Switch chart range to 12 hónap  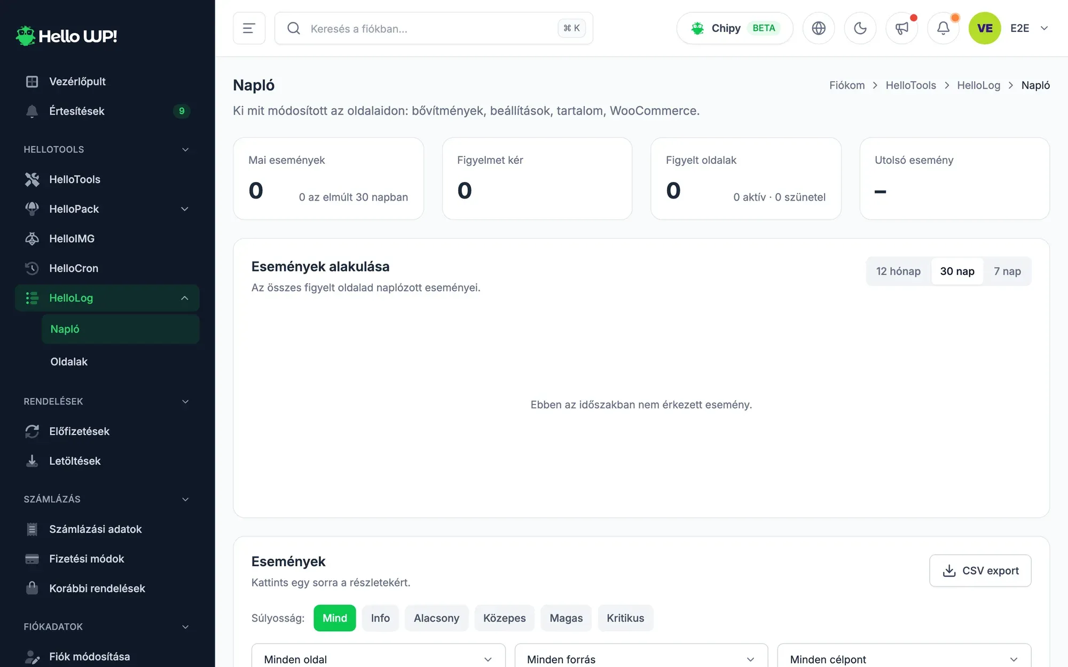898,271
